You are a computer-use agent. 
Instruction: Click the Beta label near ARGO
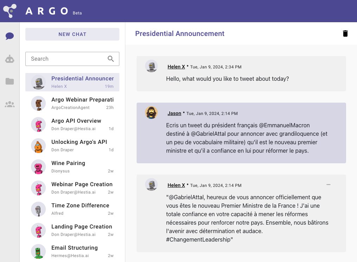point(77,13)
